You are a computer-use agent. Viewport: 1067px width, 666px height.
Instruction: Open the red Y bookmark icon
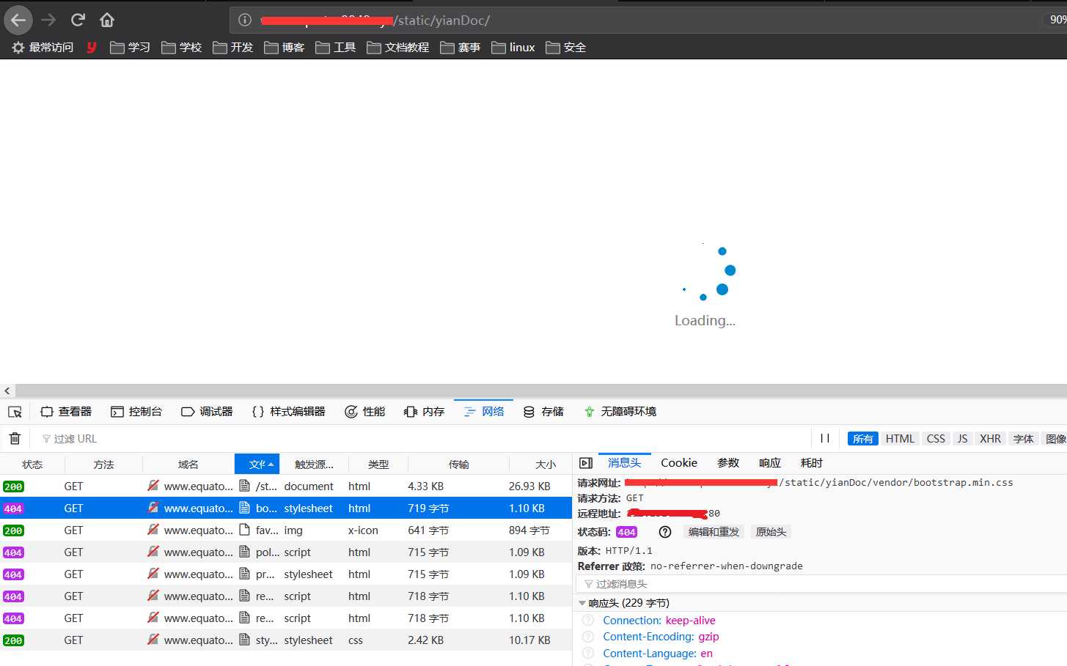pyautogui.click(x=92, y=48)
